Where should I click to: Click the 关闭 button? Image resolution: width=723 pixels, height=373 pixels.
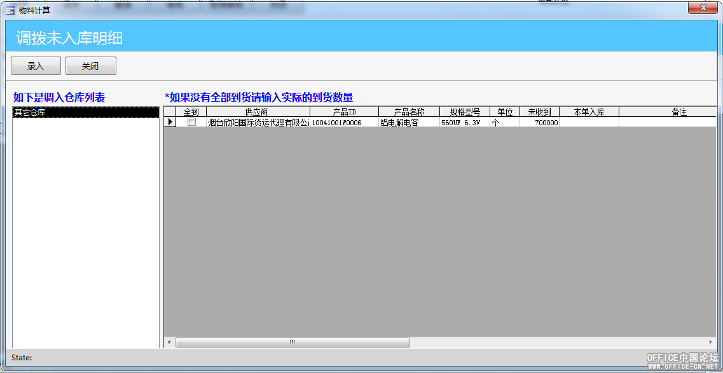[90, 66]
